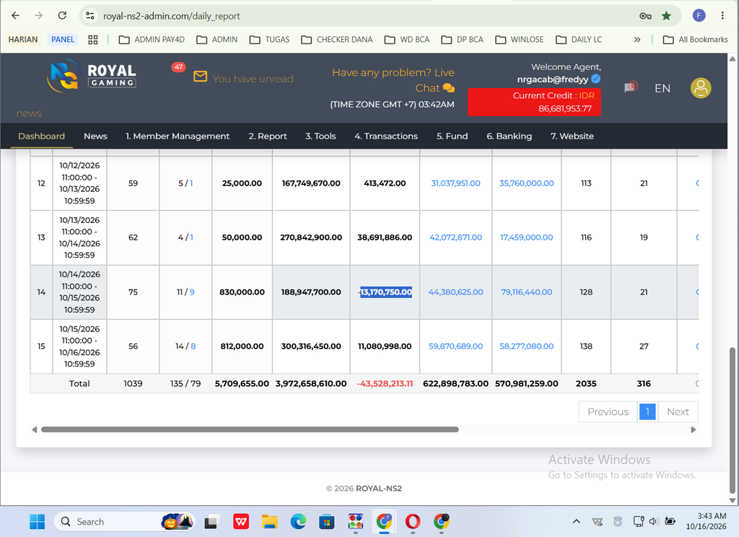Open the CHECKER DANA bookmark folder
739x537 pixels.
click(x=336, y=40)
